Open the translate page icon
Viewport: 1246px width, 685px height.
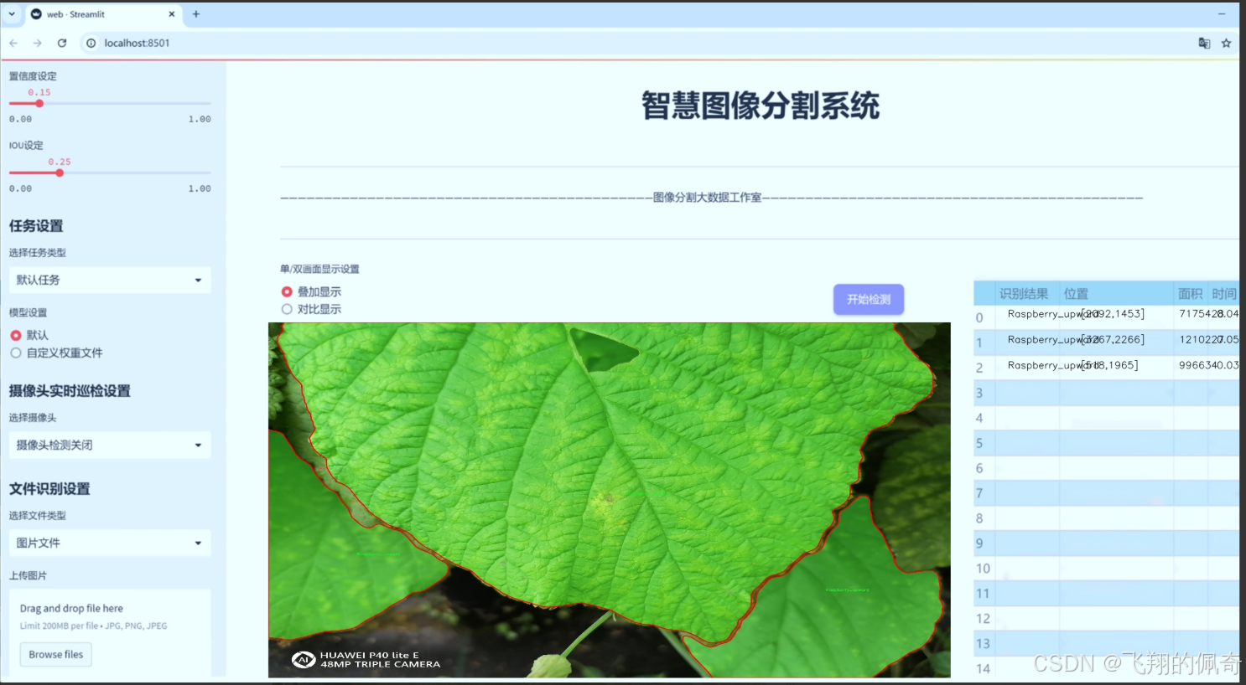(1204, 43)
